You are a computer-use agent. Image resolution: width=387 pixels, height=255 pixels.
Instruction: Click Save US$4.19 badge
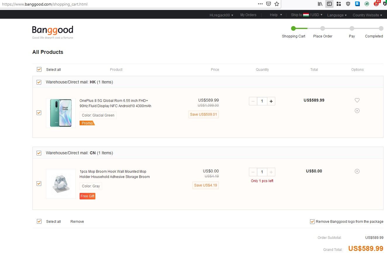[206, 185]
